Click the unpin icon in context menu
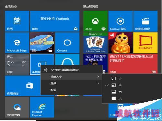The width and height of the screenshot is (162, 121). coord(45,70)
